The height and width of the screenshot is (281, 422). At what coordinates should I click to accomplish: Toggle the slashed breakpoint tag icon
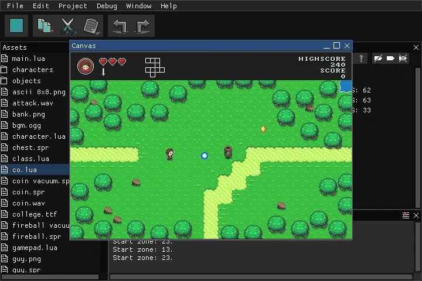pos(378,58)
